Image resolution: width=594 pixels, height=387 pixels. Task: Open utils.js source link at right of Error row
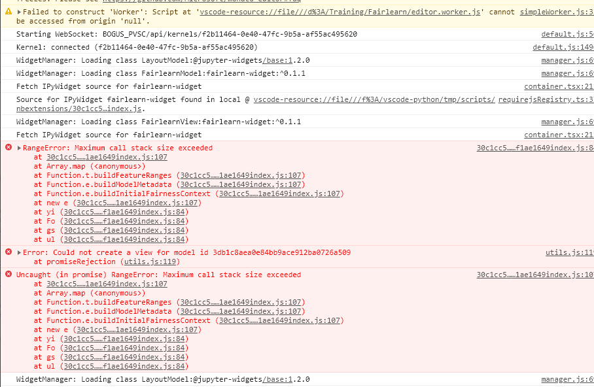click(569, 252)
